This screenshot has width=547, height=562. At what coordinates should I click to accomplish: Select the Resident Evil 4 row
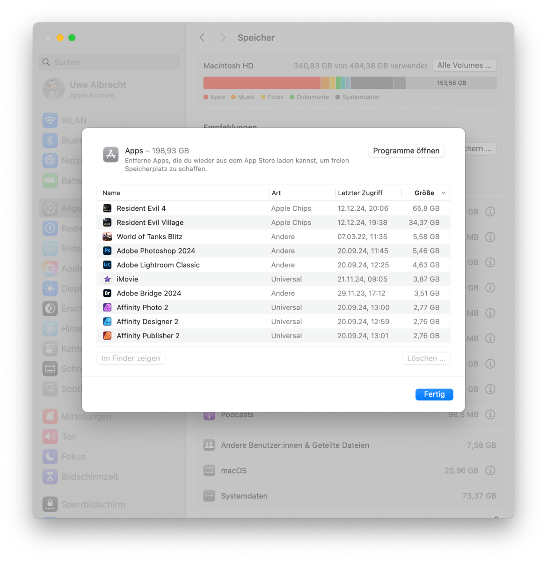273,208
